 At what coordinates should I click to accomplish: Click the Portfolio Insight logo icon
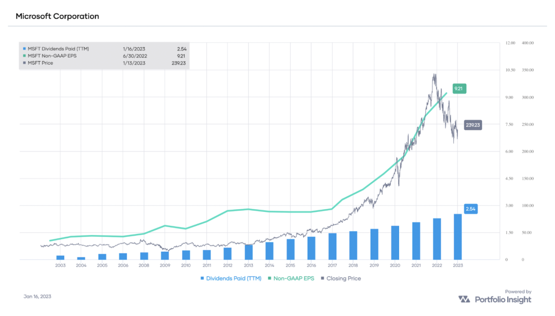[x=465, y=299]
